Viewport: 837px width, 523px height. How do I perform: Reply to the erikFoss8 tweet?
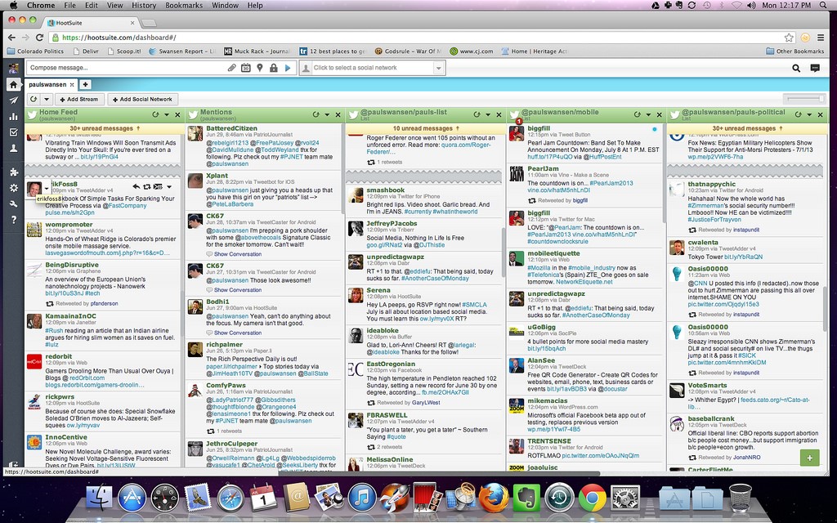point(137,186)
